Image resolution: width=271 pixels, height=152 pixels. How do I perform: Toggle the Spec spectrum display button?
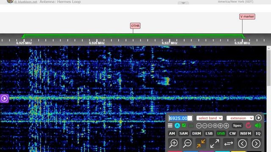click(237, 126)
